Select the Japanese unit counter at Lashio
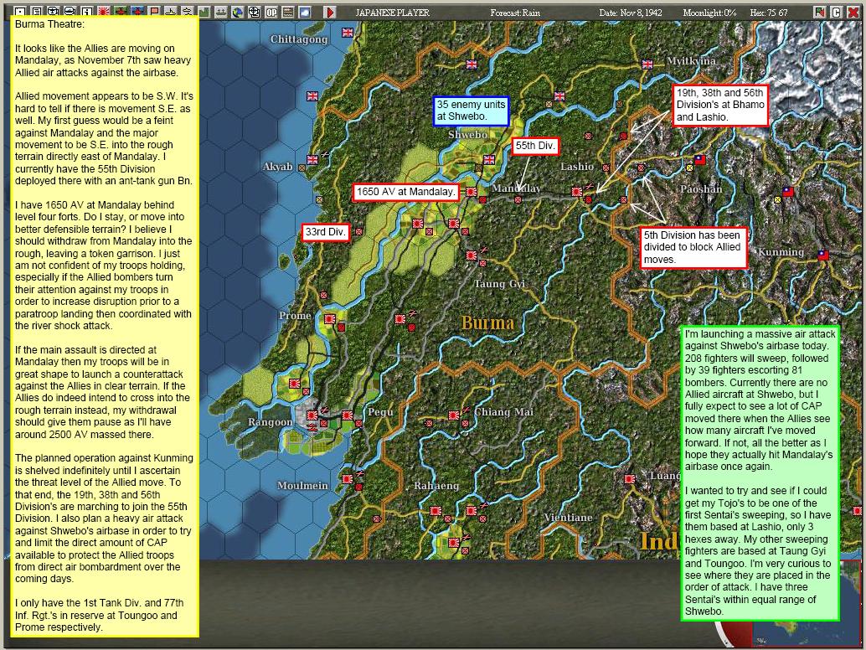This screenshot has height=650, width=866. tap(576, 192)
